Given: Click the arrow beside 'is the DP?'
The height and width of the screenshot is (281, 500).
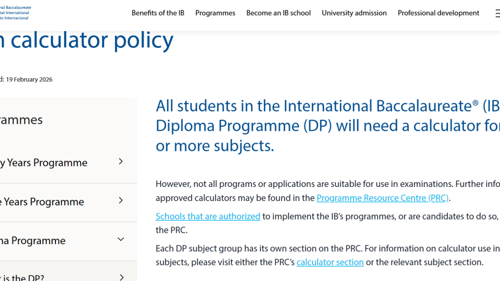Looking at the screenshot, I should [x=121, y=277].
